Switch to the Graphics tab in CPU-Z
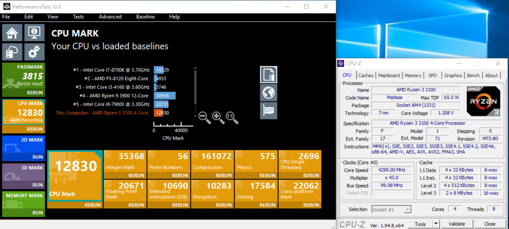The height and width of the screenshot is (229, 509). [453, 76]
